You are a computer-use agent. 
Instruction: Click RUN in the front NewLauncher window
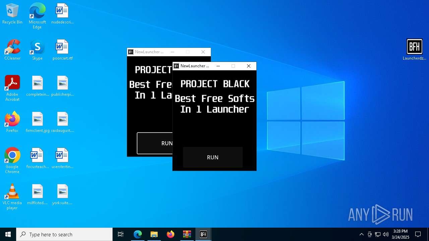(x=213, y=157)
